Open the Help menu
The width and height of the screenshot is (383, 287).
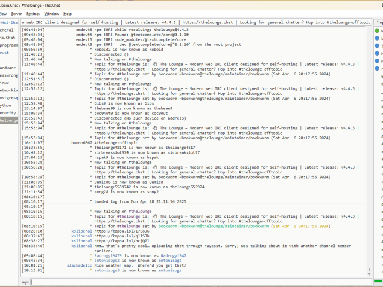click(x=68, y=13)
